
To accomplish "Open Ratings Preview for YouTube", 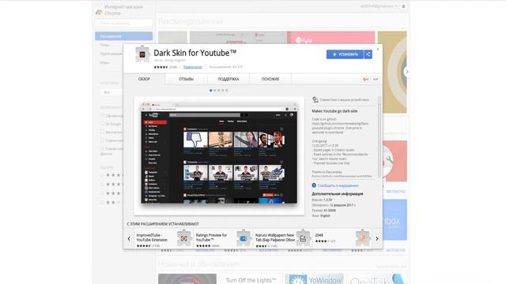I will point(211,237).
